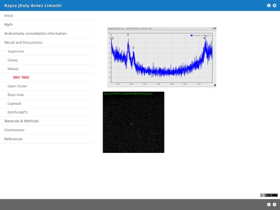Click the round menu icon beside info
The height and width of the screenshot is (210, 280).
[274, 6]
